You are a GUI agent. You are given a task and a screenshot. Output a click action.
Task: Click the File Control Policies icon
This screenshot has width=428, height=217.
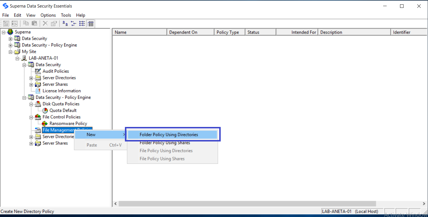coord(38,117)
